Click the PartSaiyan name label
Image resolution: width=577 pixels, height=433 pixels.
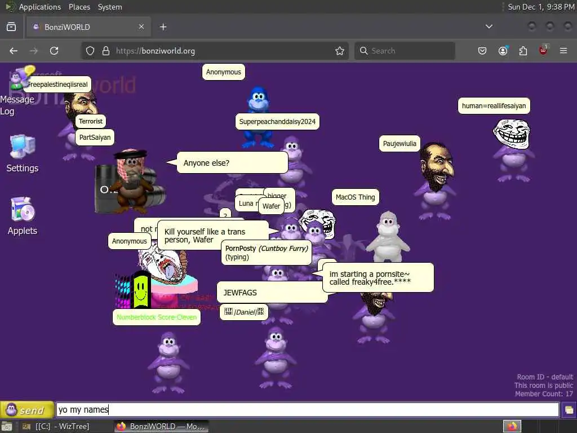[95, 138]
